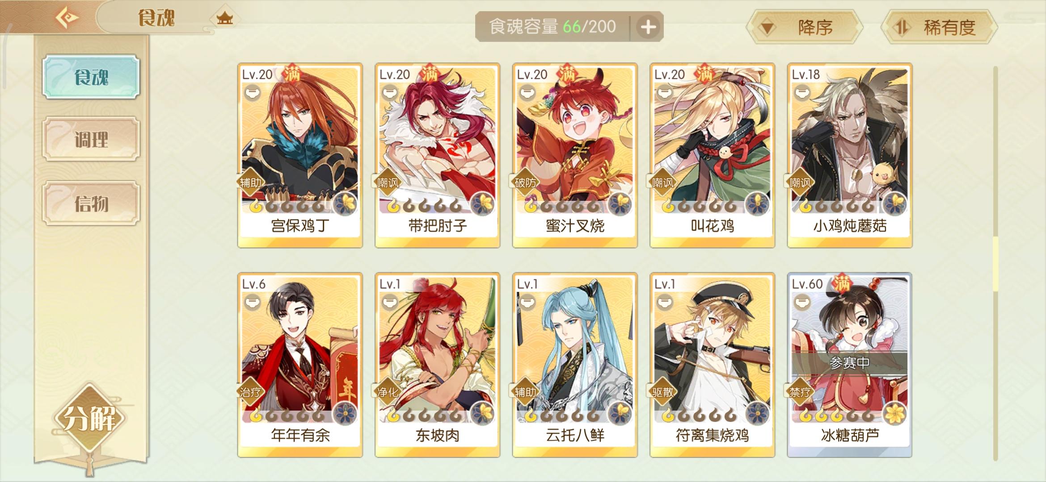Switch to the 信物 tab

pyautogui.click(x=91, y=204)
